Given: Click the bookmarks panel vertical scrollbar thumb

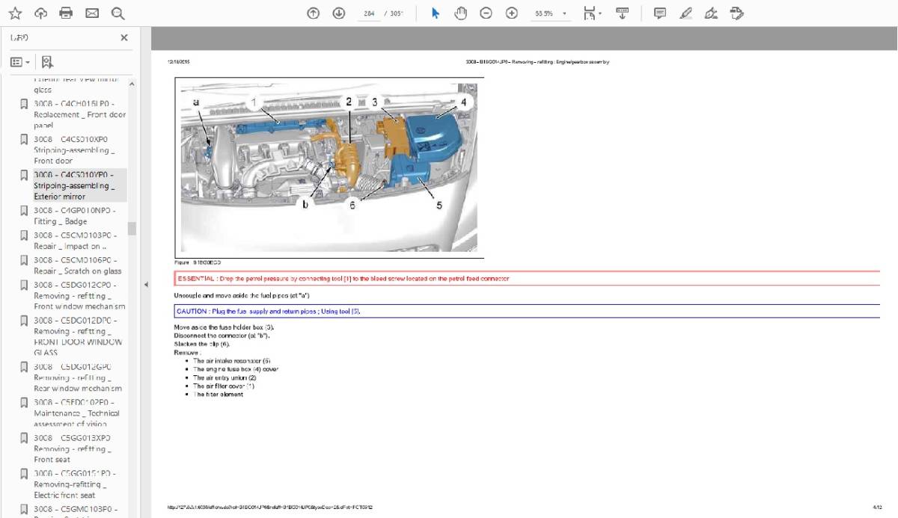Looking at the screenshot, I should (x=132, y=228).
